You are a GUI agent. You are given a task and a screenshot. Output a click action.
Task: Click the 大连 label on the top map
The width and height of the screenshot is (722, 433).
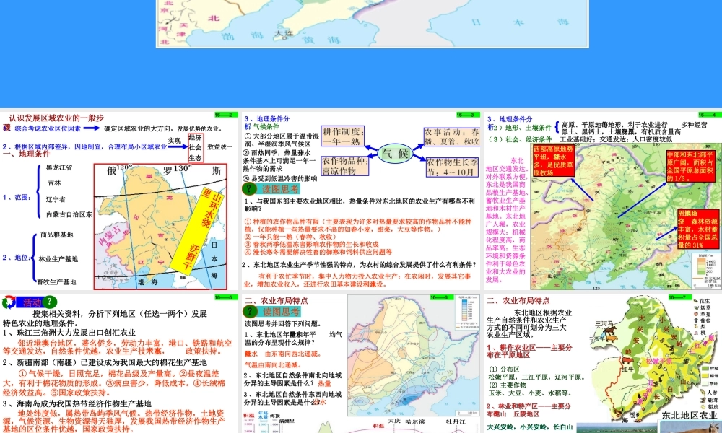coord(284,34)
